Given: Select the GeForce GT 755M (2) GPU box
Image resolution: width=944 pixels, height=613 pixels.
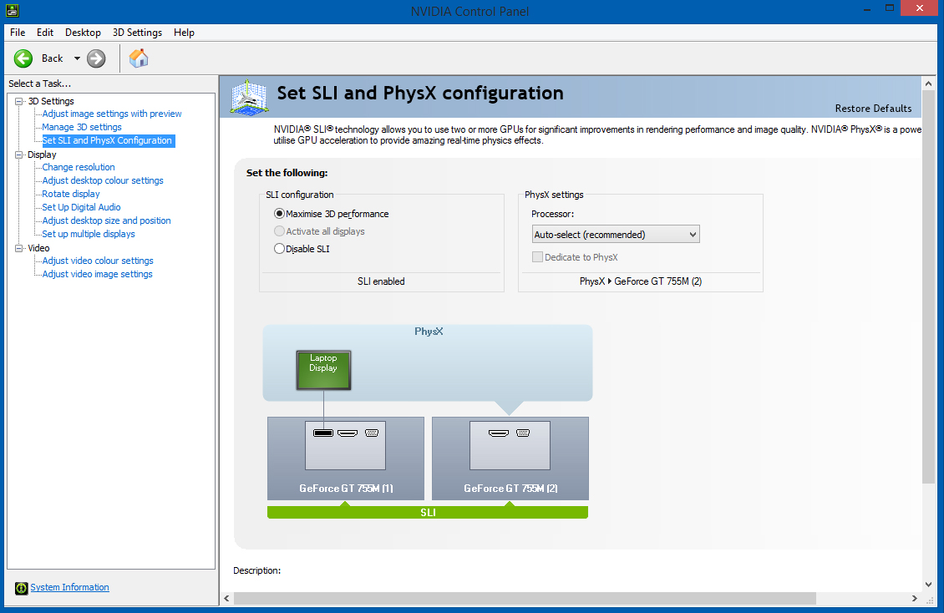Looking at the screenshot, I should (510, 458).
